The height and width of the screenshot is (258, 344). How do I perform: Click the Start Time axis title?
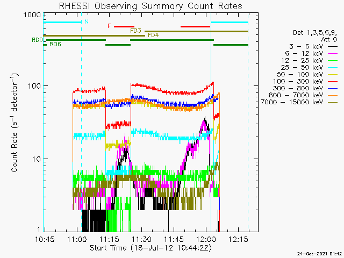[x=150, y=248]
